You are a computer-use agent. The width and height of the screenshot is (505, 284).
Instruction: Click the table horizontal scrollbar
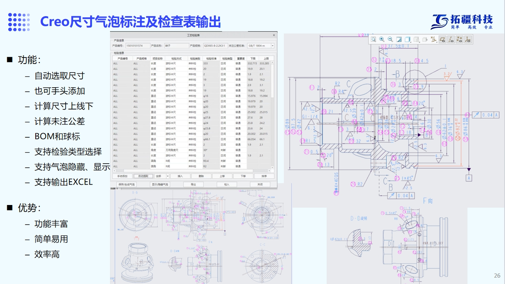pos(192,171)
